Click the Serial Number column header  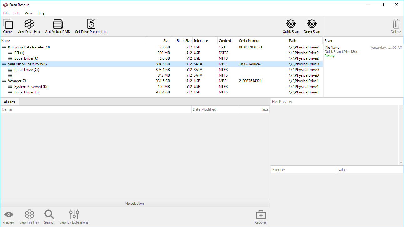tap(263, 41)
